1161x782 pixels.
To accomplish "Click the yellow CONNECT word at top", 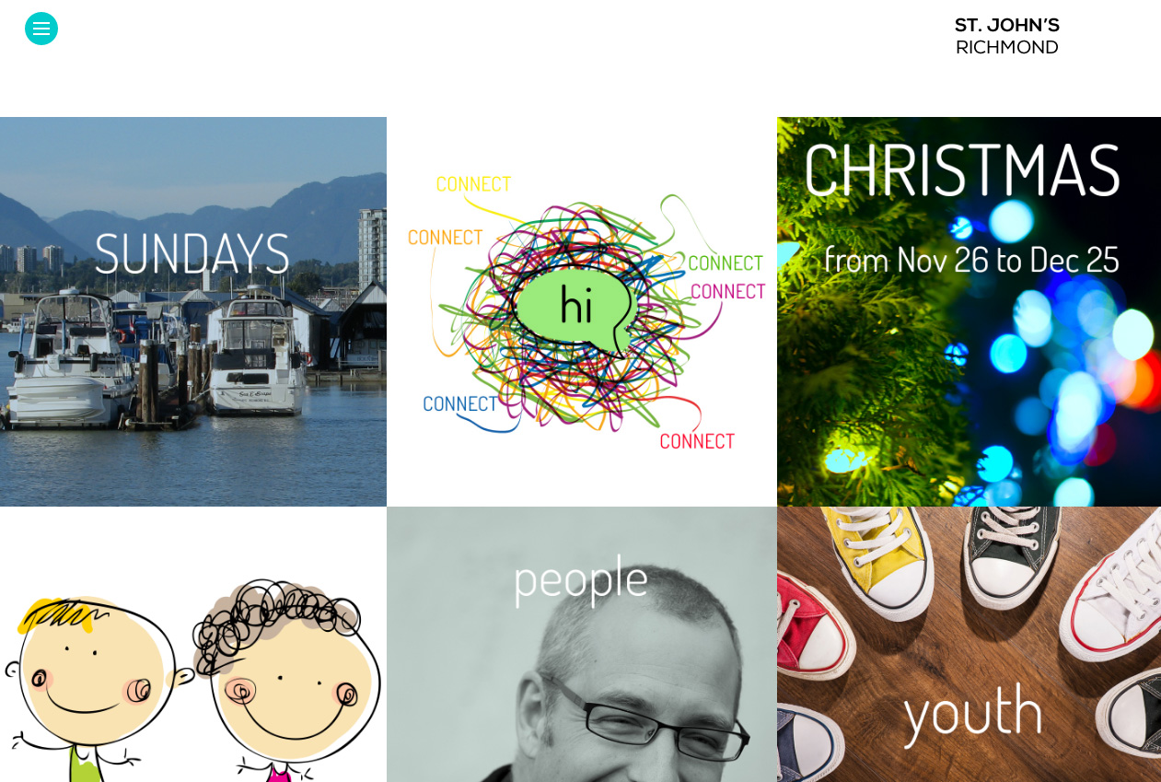I will [x=473, y=183].
